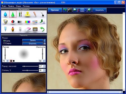Select the light blue tube tool
This screenshot has width=126, height=94.
coord(6,29)
